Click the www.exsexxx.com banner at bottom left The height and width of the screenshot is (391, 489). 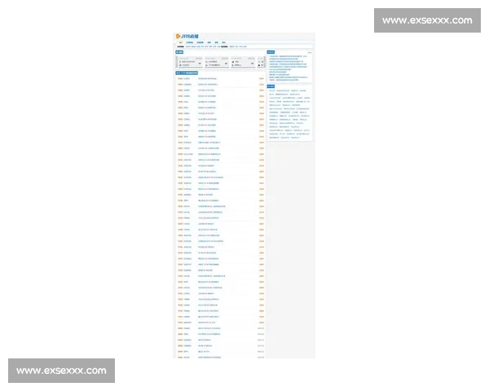coord(61,371)
